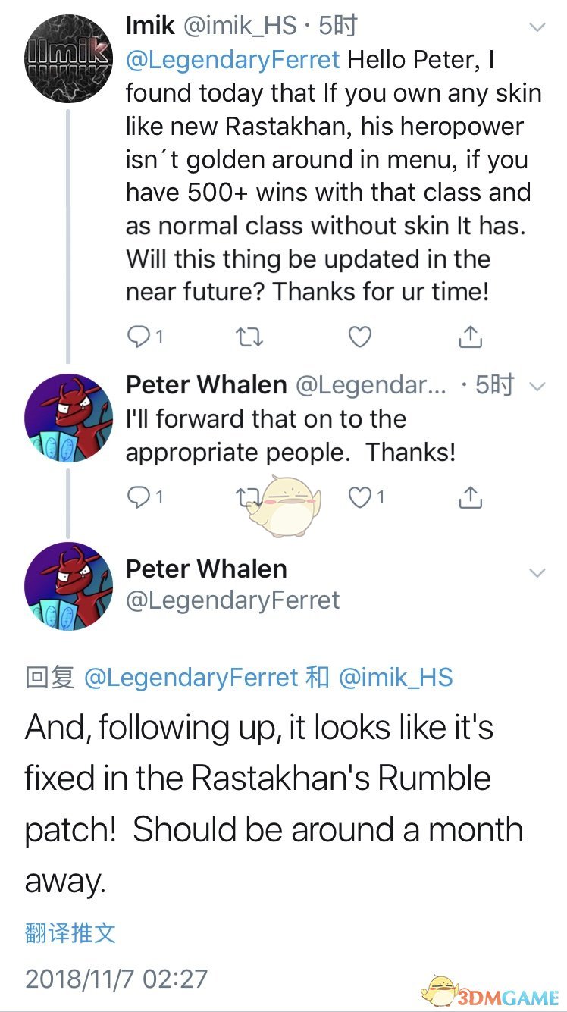Reply to Imik's tweet

click(138, 337)
